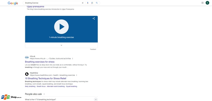Viewport: 212px width, 101px height.
Task: Open Breathing exercises for stress link
Action: point(40,62)
